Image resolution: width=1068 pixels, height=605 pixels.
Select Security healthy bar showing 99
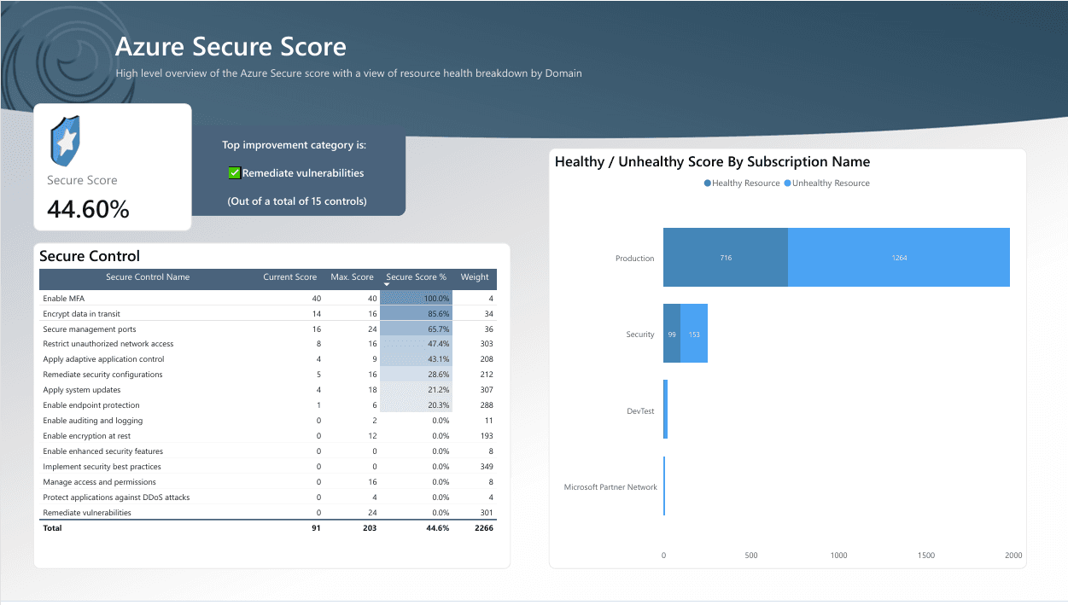tap(672, 334)
